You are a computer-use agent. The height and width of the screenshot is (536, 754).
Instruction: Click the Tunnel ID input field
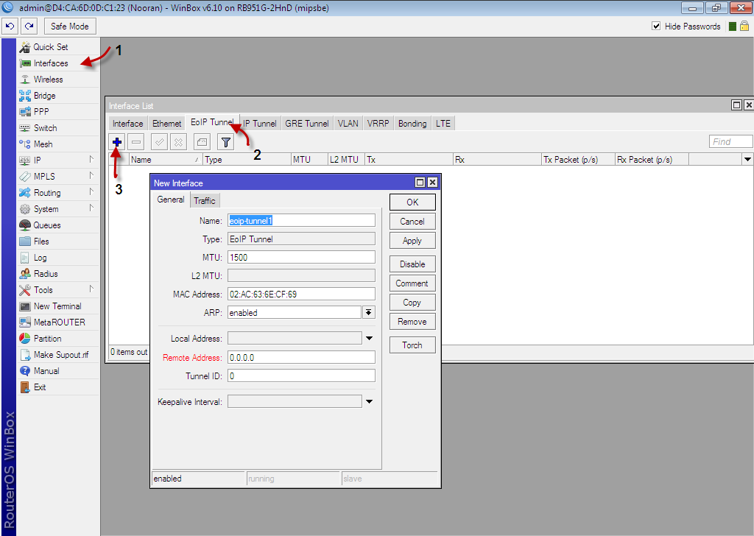[301, 376]
